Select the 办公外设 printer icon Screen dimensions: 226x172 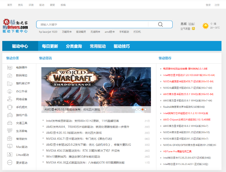coord(10,91)
